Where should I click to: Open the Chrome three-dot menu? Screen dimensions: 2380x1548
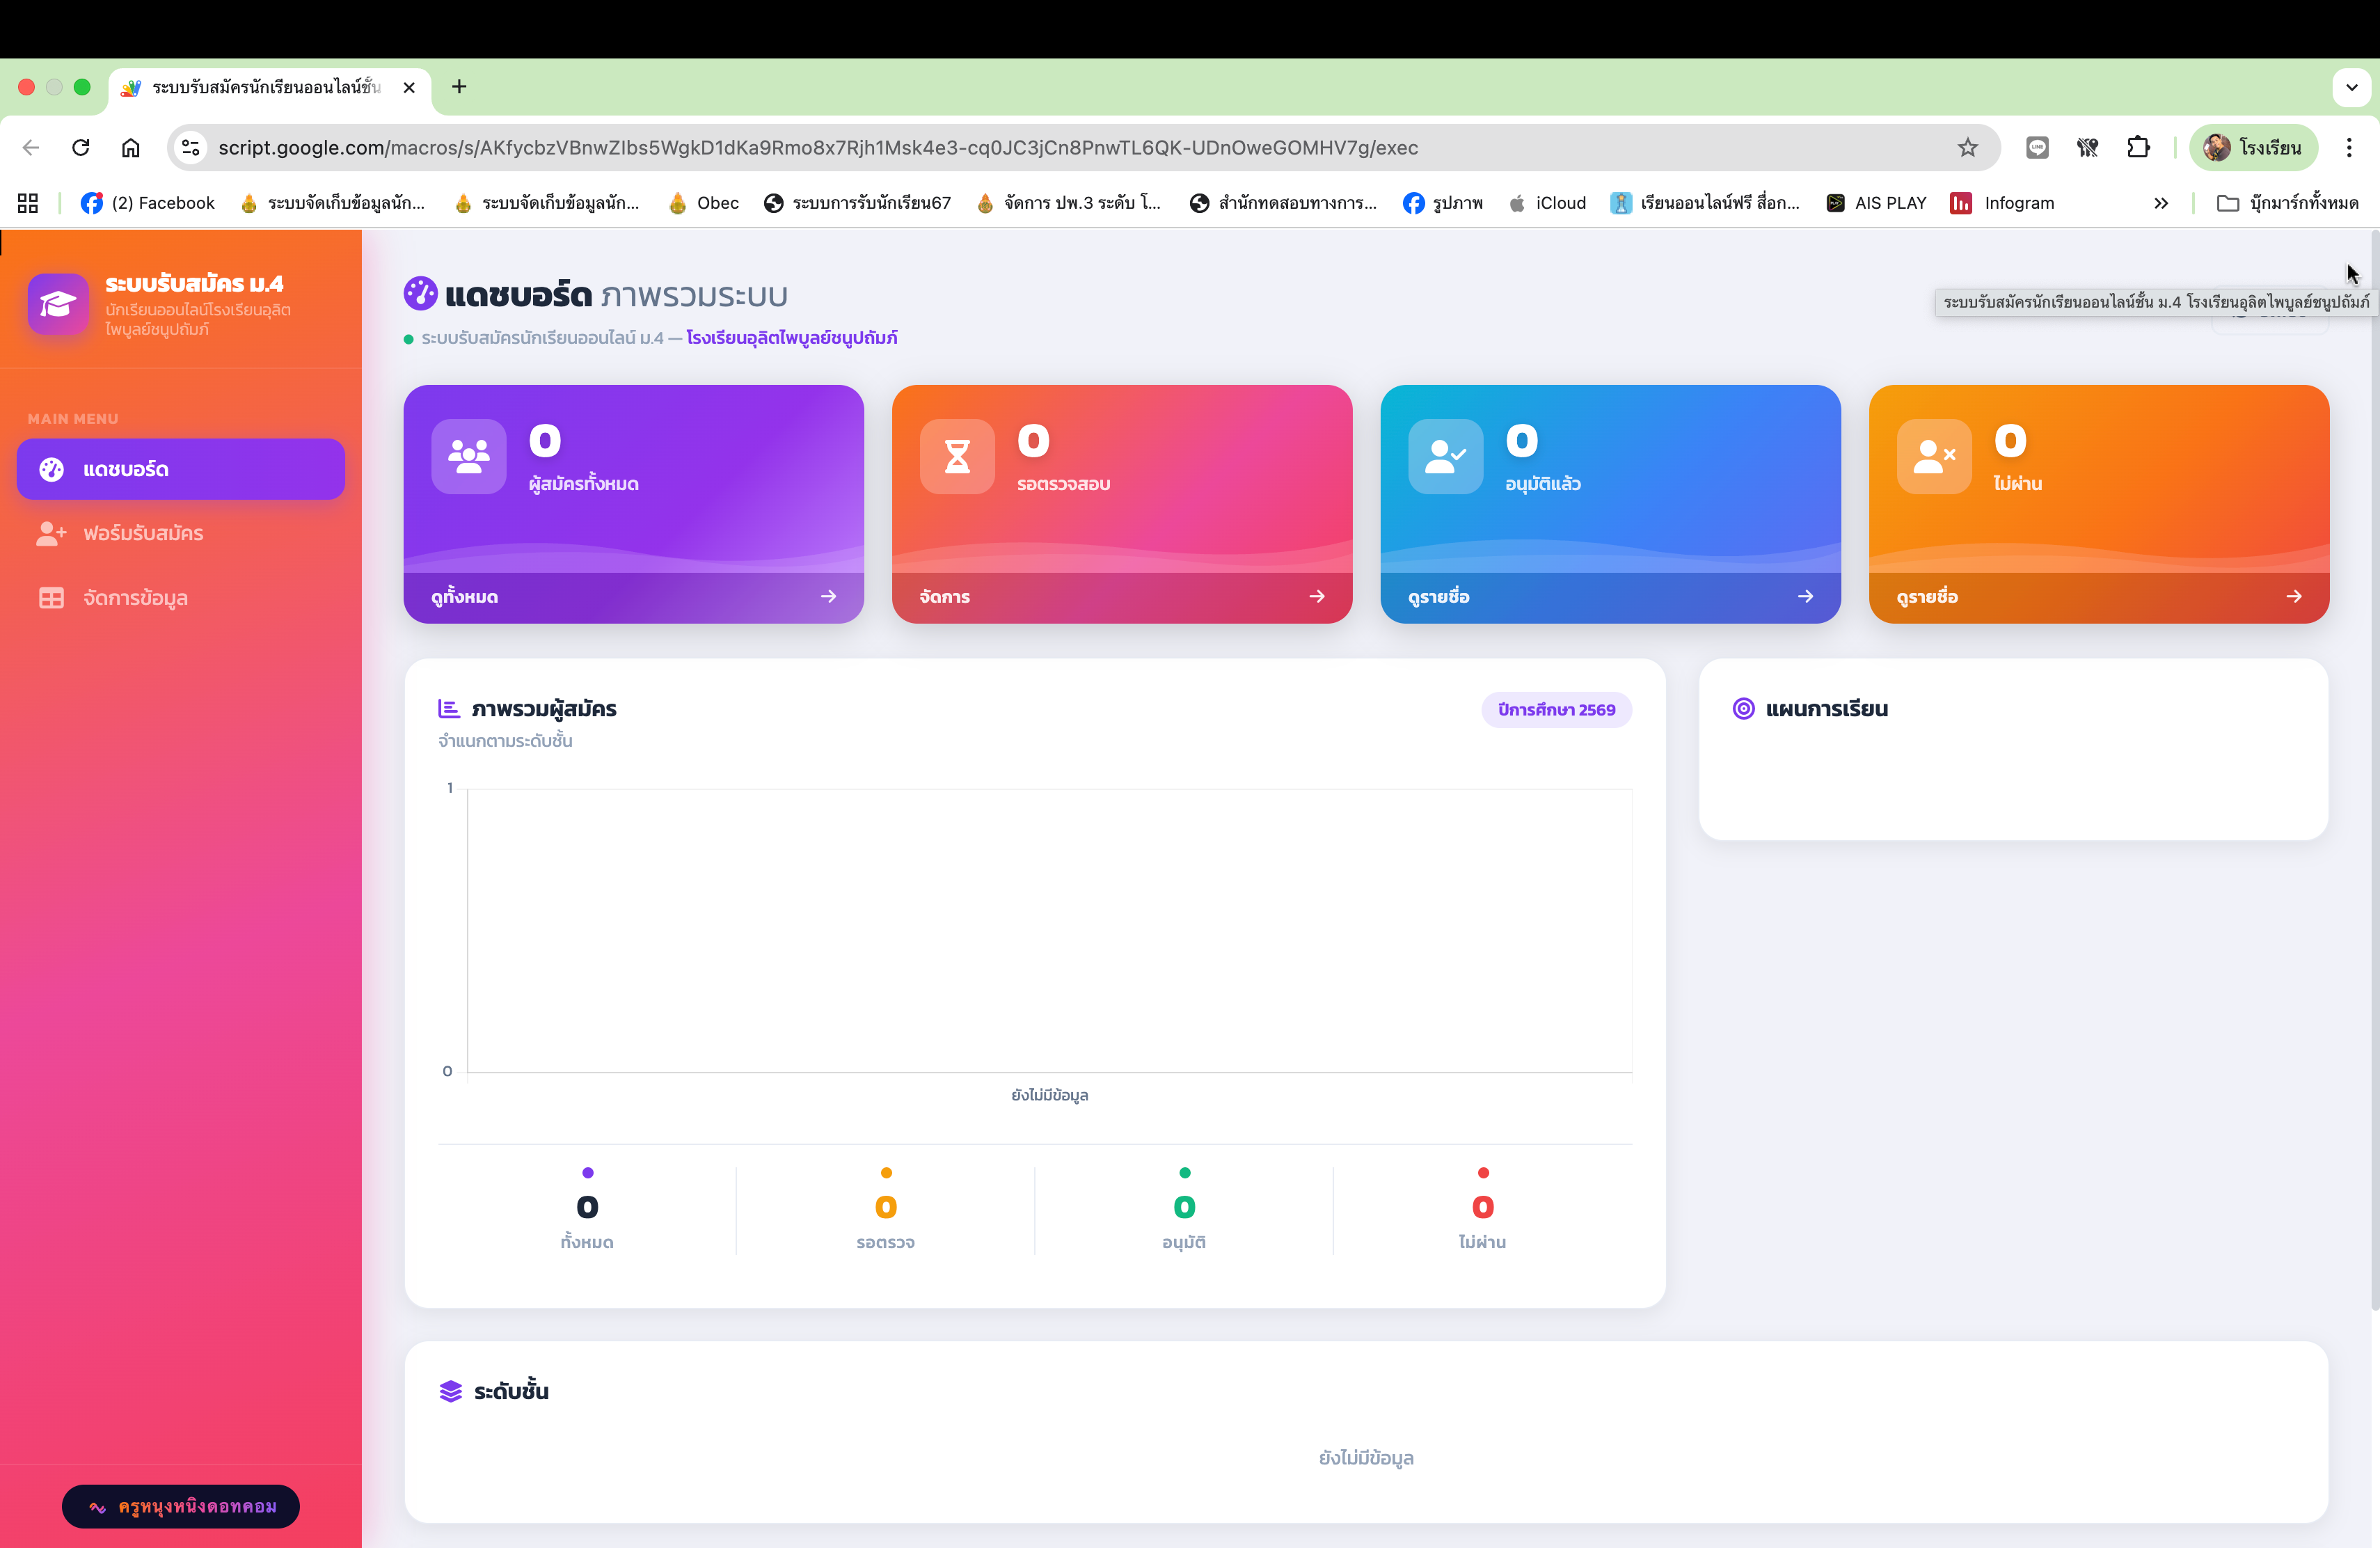2349,148
